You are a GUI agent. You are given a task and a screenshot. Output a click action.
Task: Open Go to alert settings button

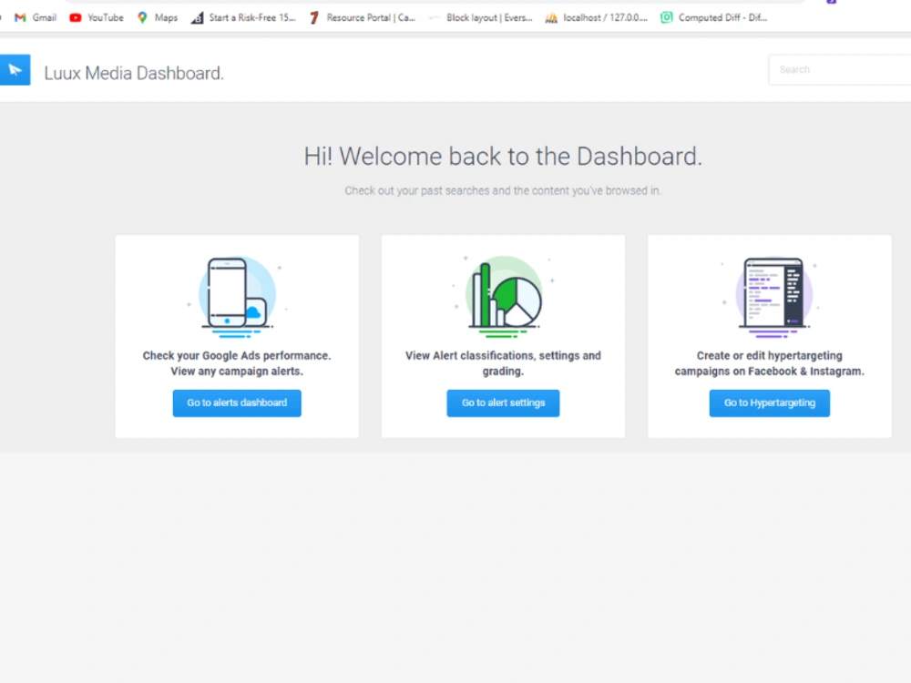503,403
